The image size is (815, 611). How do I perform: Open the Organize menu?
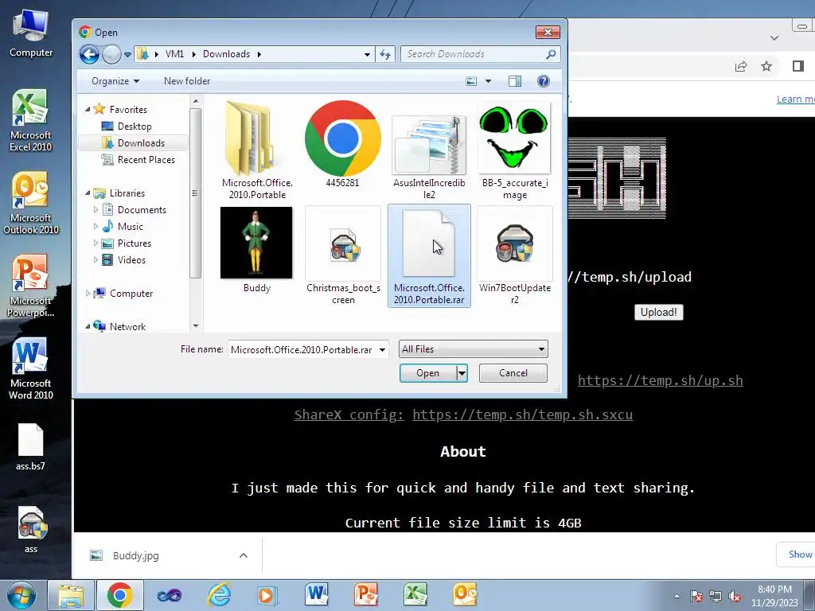[x=115, y=81]
